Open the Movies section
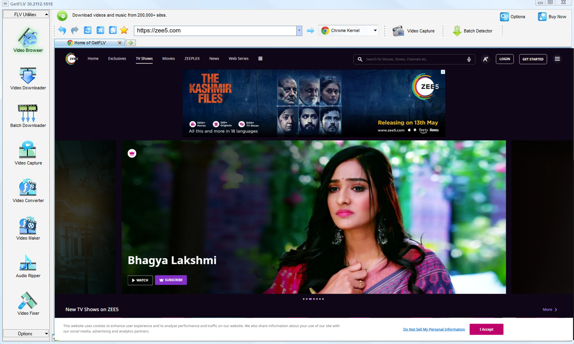The width and height of the screenshot is (574, 344). (168, 59)
